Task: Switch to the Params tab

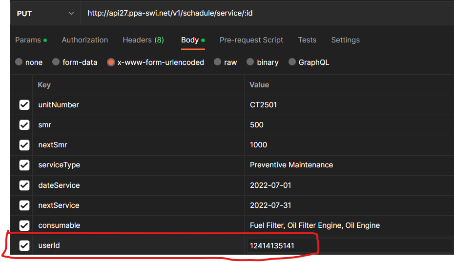Action: (x=31, y=40)
